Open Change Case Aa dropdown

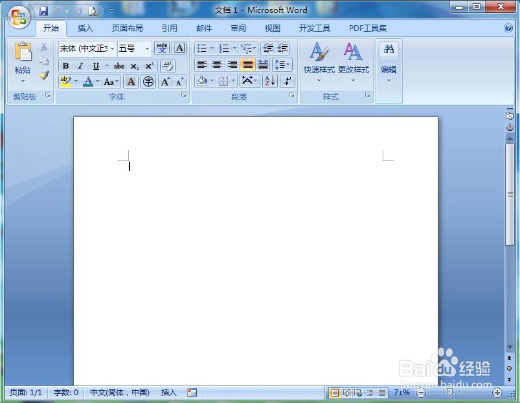(111, 82)
